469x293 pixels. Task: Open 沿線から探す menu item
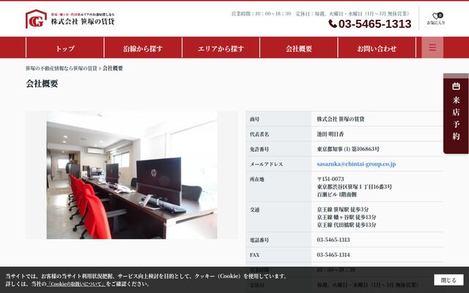click(143, 48)
